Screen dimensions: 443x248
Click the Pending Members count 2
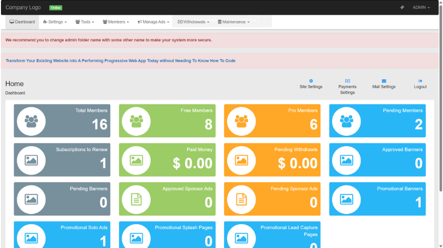pos(419,124)
